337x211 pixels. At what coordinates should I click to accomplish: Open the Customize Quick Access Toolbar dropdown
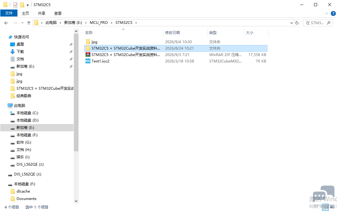pyautogui.click(x=28, y=5)
